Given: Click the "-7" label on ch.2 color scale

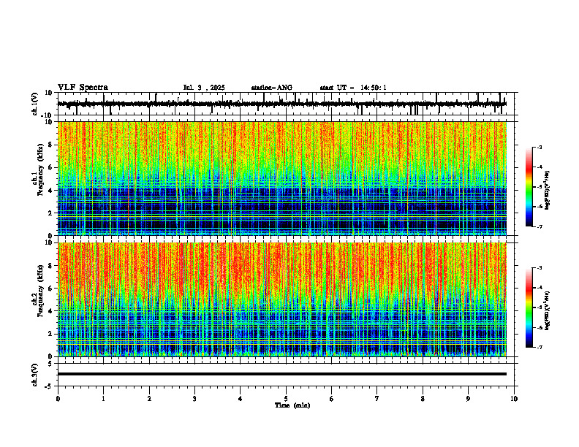Looking at the screenshot, I should coord(540,347).
